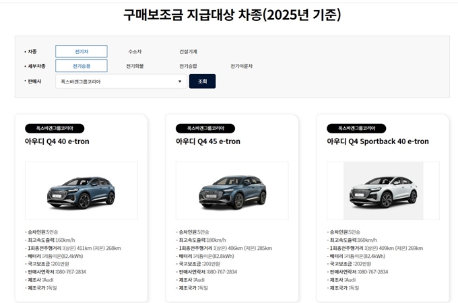Select the 전기차 vehicle type filter
The image size is (458, 303).
point(81,51)
